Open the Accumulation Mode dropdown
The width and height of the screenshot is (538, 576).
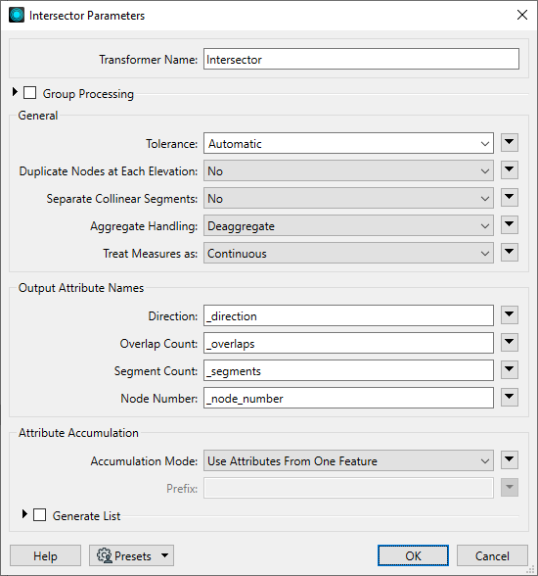pyautogui.click(x=348, y=460)
